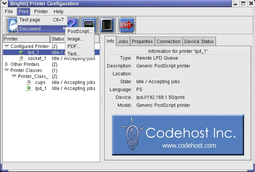Image resolution: width=255 pixels, height=172 pixels.
Task: Click the Printer column header
Action: tap(27, 39)
